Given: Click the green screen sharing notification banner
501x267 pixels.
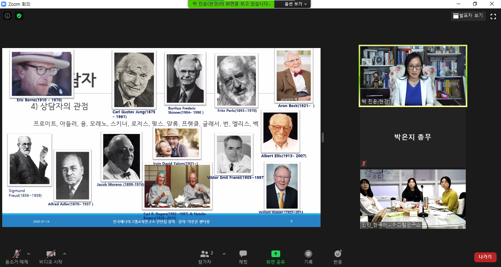Looking at the screenshot, I should click(x=232, y=4).
